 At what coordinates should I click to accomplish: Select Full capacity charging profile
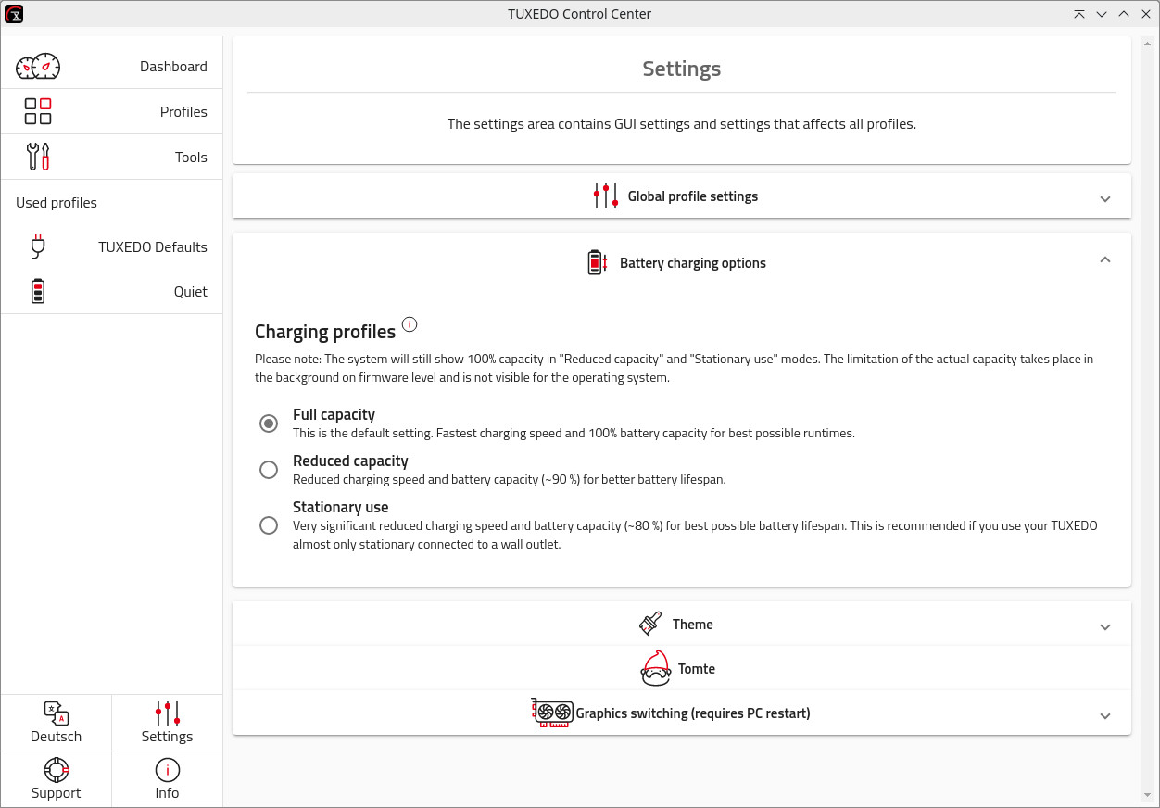(269, 423)
